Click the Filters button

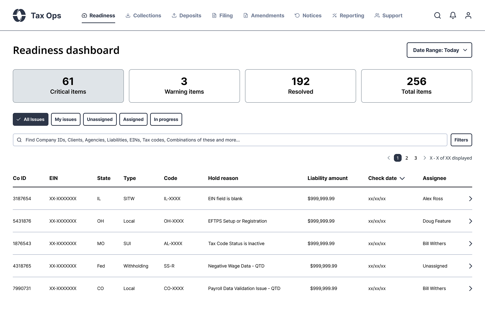click(461, 140)
